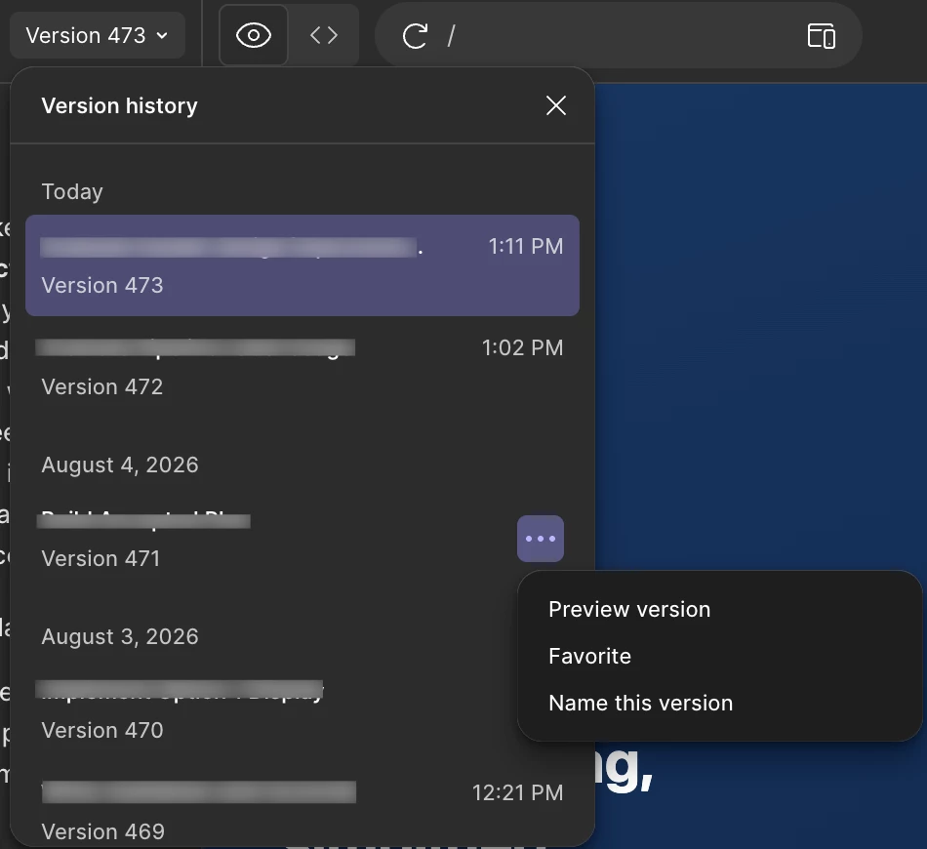Click the August 4, 2026 heading

click(120, 465)
